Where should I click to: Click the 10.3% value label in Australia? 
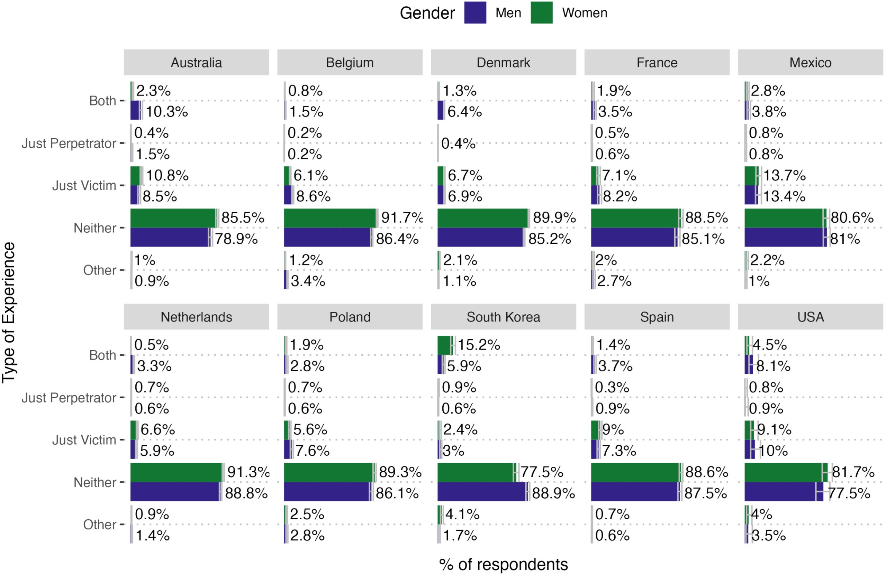click(167, 112)
